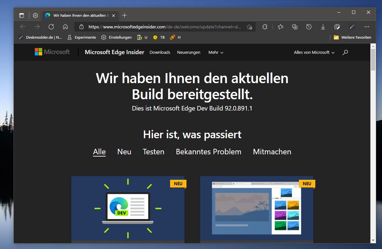This screenshot has height=249, width=382.
Task: Select the current page tab title
Action: (x=81, y=15)
